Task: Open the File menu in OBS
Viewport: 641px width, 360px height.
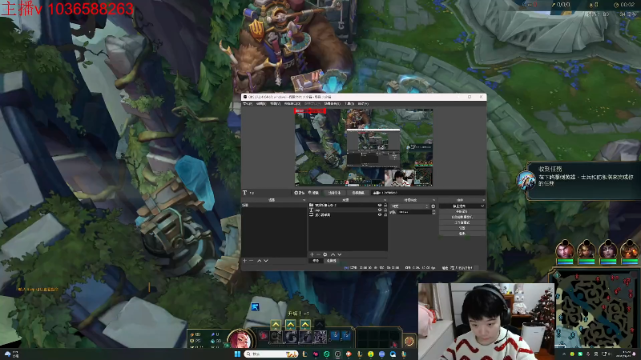Action: click(x=248, y=104)
